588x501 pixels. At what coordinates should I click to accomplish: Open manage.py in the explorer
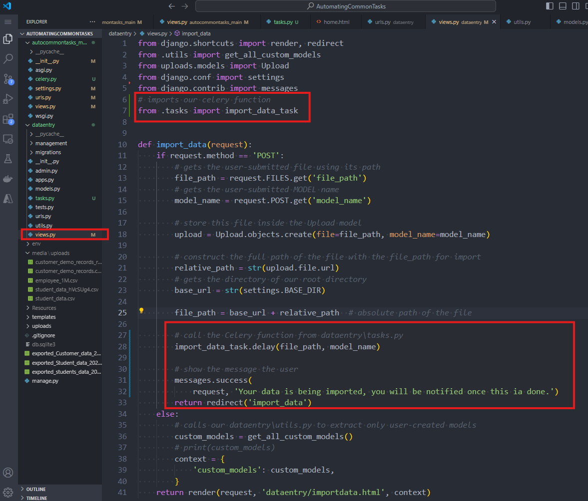point(60,381)
